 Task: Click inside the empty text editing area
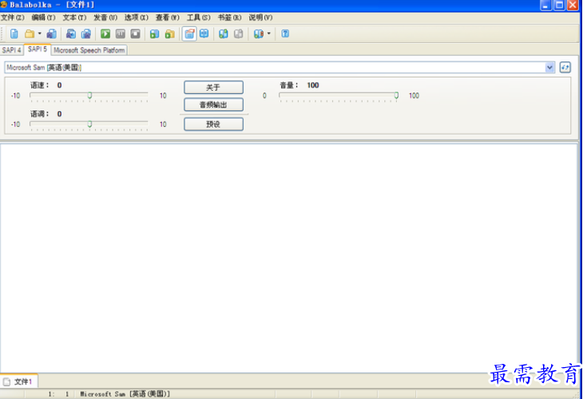point(288,258)
